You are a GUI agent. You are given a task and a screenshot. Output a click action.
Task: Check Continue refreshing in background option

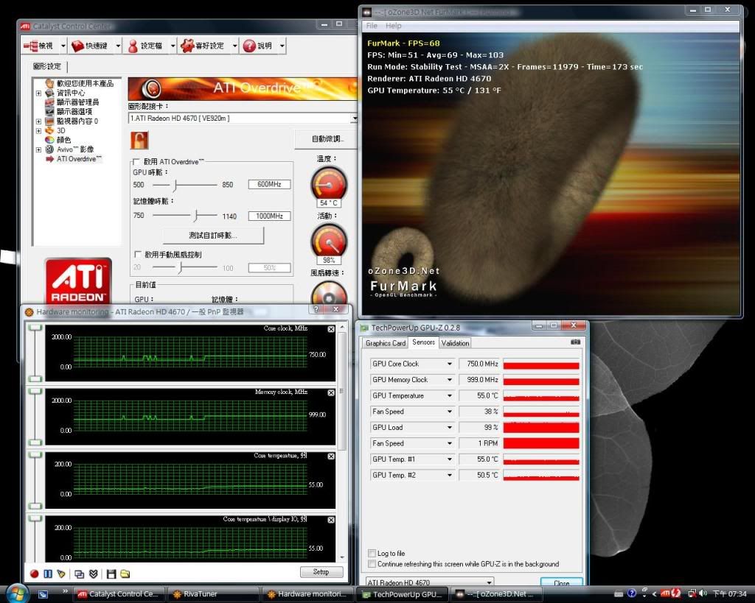(372, 563)
